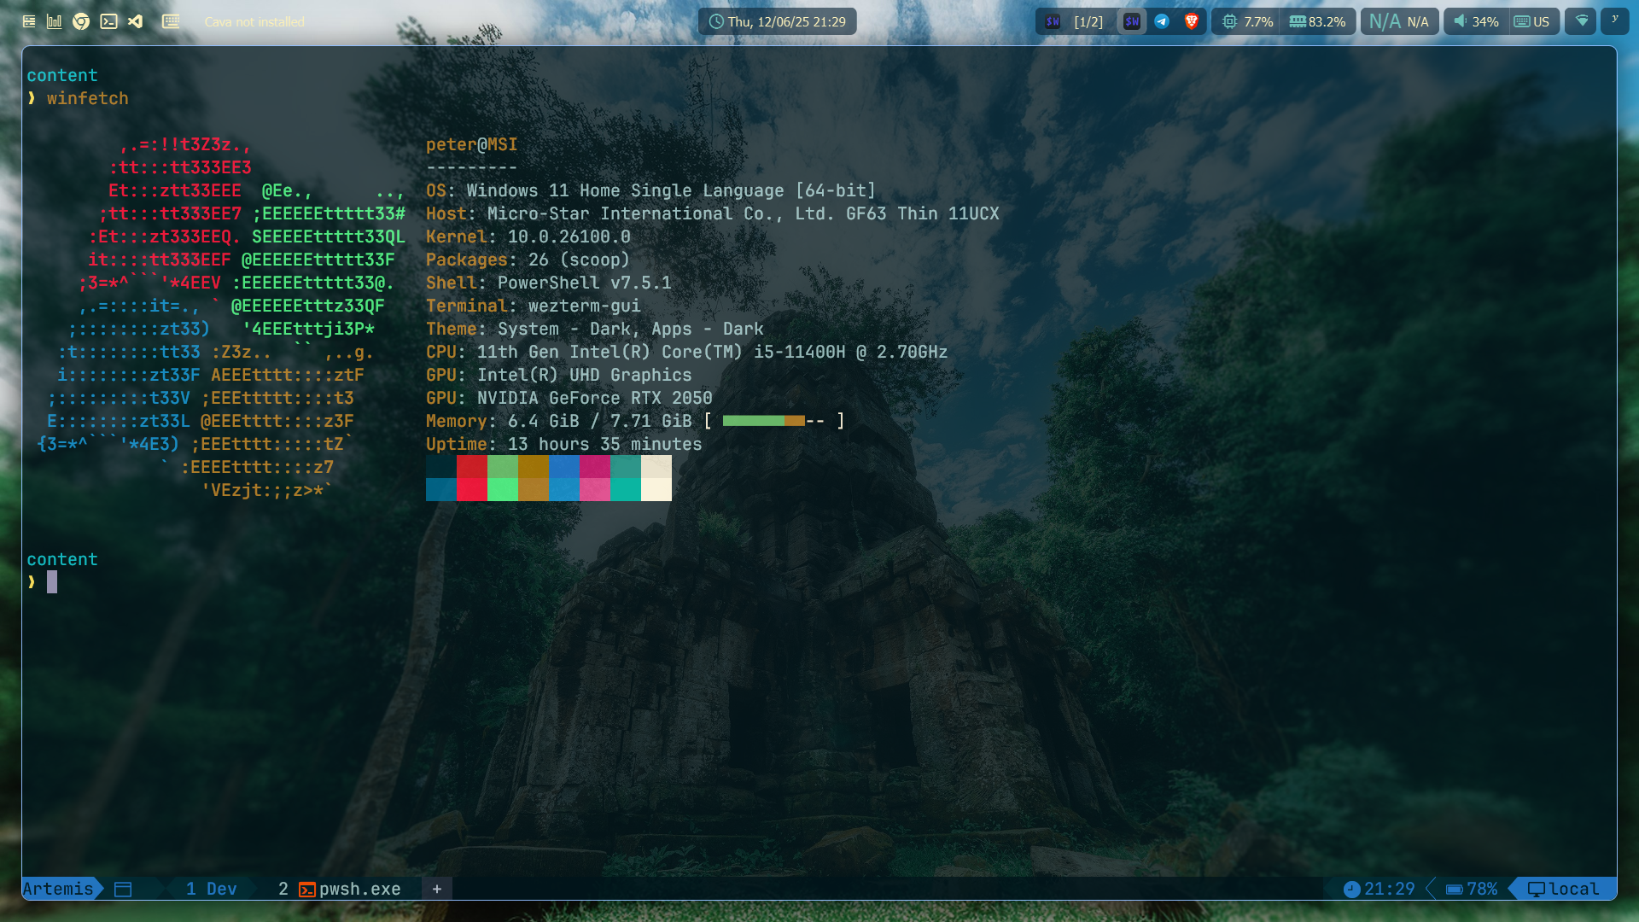Click the RAM memory icon
This screenshot has width=1639, height=922.
[1298, 21]
